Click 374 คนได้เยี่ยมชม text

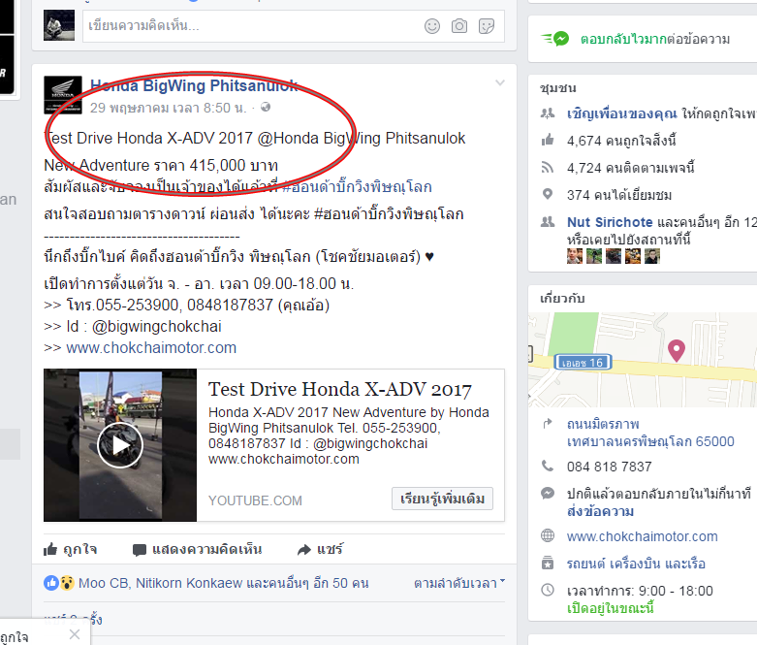point(619,195)
